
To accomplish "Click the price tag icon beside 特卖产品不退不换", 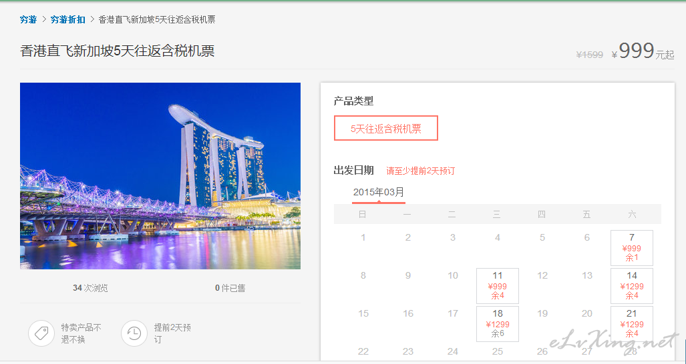I will (41, 333).
